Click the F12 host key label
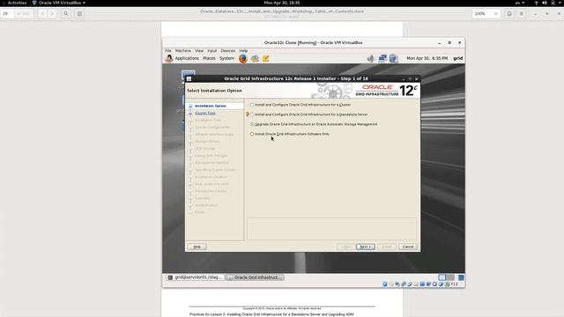Viewport: 564px width, 317px height. pyautogui.click(x=455, y=284)
